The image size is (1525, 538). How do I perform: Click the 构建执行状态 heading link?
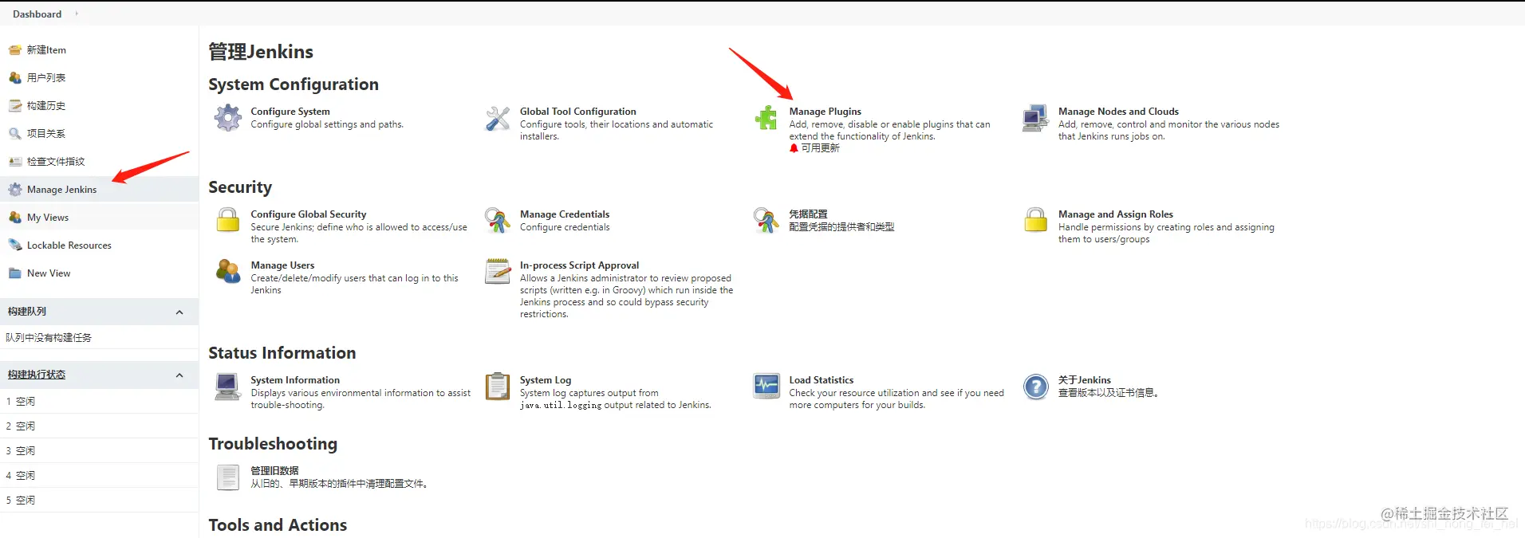[x=37, y=375]
